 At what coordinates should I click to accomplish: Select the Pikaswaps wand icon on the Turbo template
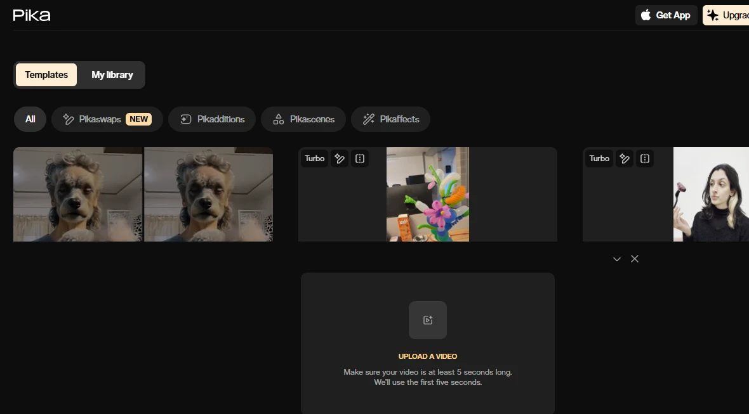[340, 158]
